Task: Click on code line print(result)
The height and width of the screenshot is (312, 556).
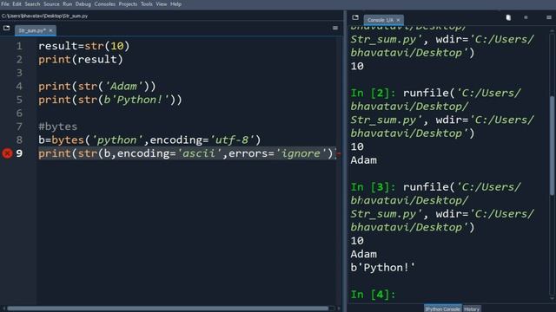Action: [81, 60]
